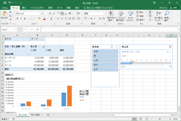Align text right in the cell
The width and height of the screenshot is (181, 121).
66,18
